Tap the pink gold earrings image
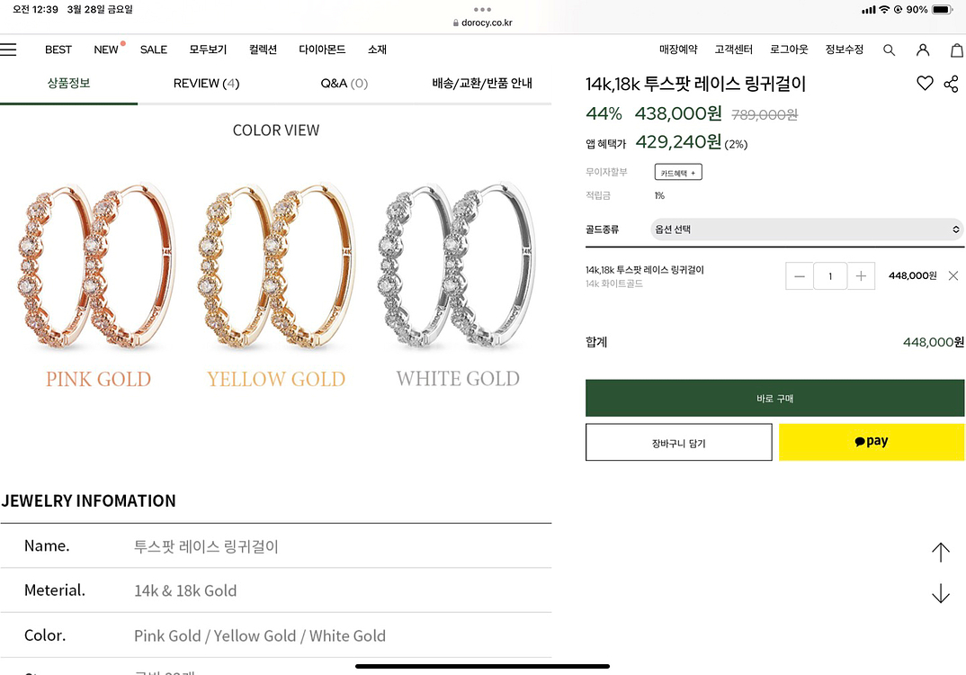This screenshot has height=675, width=966. 97,265
